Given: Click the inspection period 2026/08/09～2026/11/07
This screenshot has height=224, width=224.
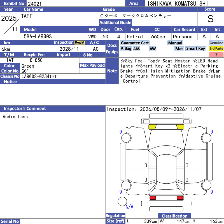Looking at the screenshot, I should click(x=171, y=109).
